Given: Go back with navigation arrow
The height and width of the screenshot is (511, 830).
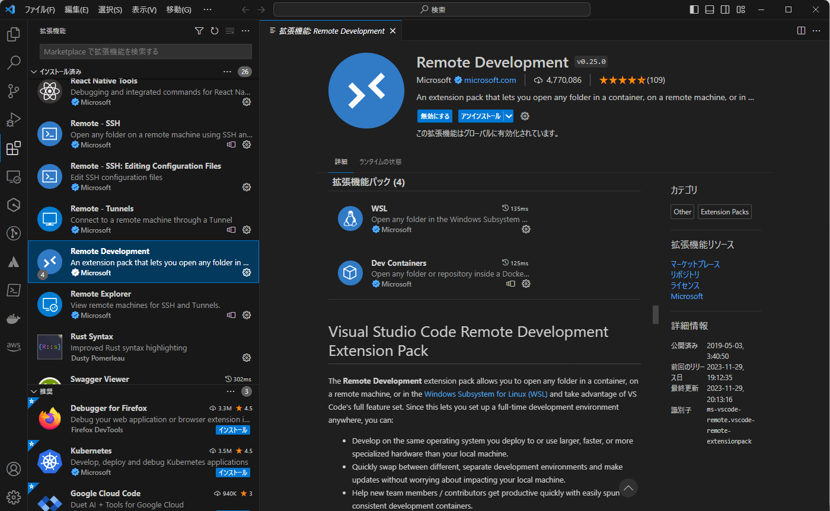Looking at the screenshot, I should 245,9.
